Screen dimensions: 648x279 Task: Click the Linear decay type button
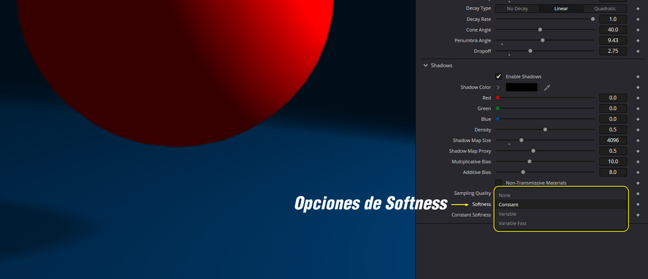click(x=561, y=9)
